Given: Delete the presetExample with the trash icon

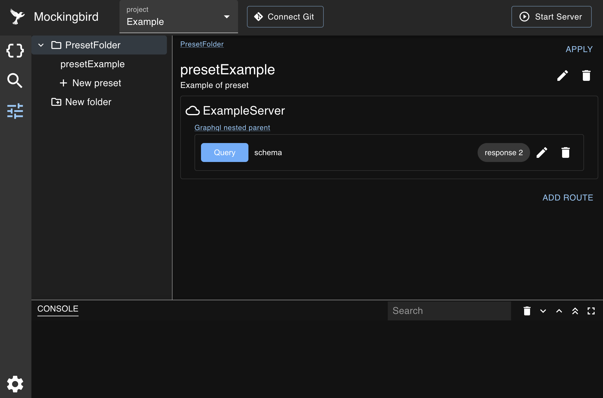Looking at the screenshot, I should click(x=586, y=75).
